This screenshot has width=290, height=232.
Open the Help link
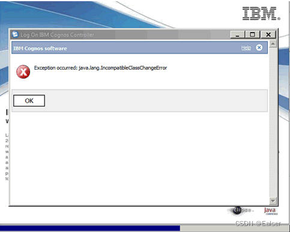(x=246, y=47)
